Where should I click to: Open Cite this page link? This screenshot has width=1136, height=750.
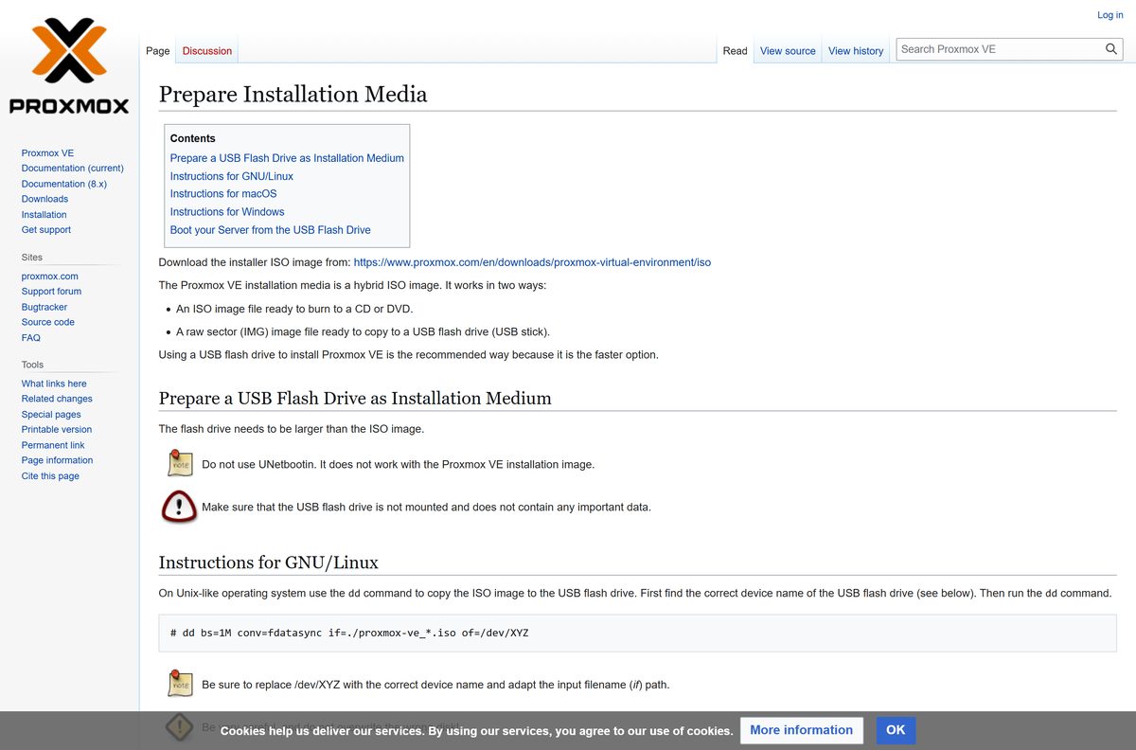(x=50, y=476)
